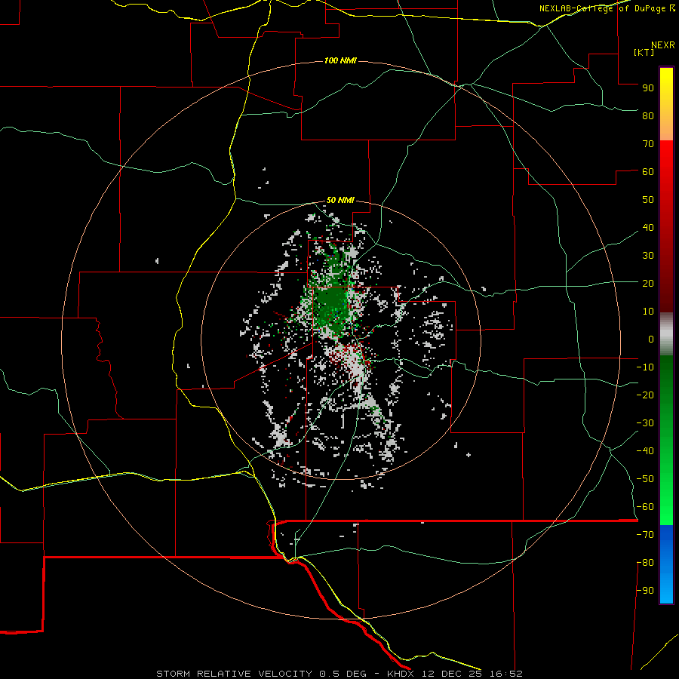Click the 50 NMI range ring label
679x679 pixels.
coord(340,200)
